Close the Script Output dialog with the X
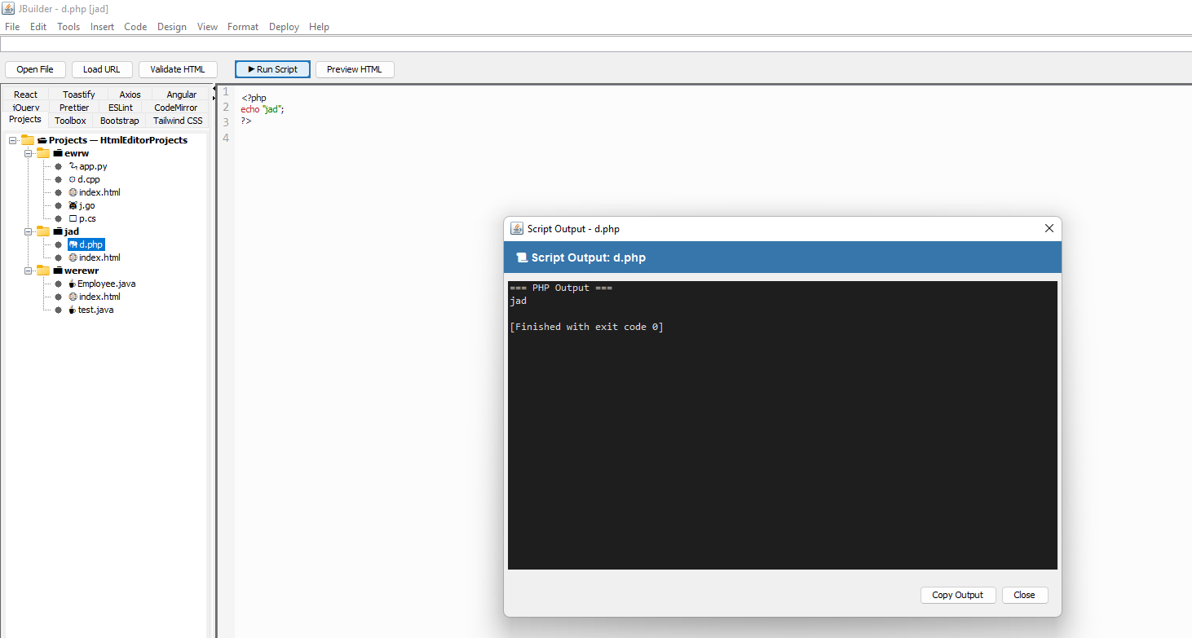This screenshot has height=638, width=1192. [x=1049, y=229]
